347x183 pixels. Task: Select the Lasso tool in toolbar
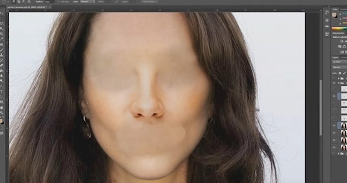(x=2, y=23)
